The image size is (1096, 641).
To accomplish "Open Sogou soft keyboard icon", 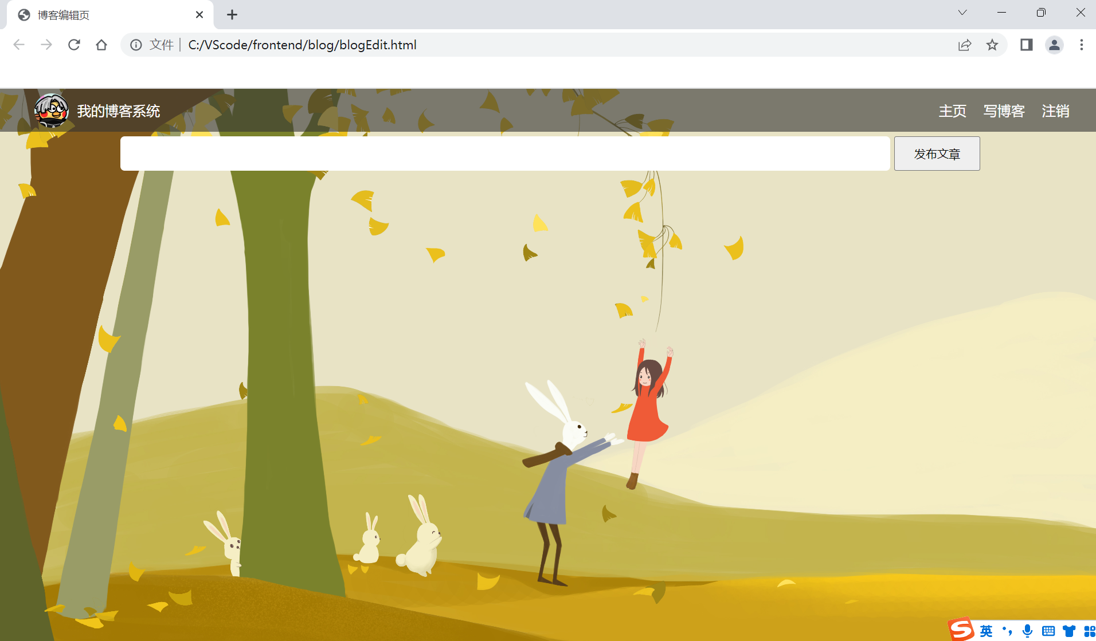I will [1048, 631].
